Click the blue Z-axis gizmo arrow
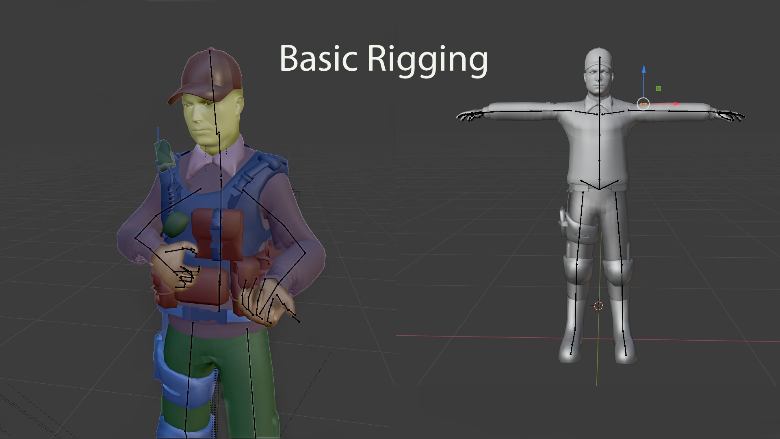 coord(643,70)
